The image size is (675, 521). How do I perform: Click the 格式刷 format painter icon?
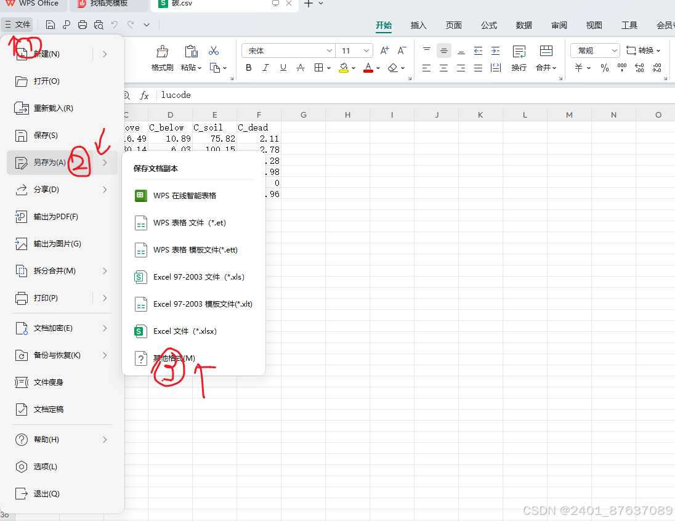point(163,51)
